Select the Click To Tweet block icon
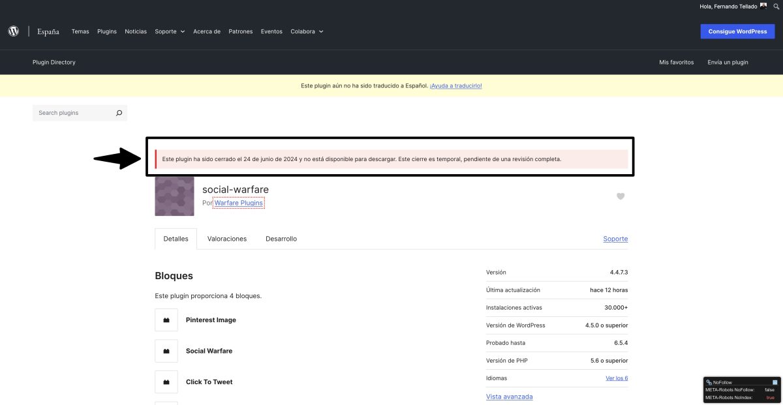 click(x=166, y=382)
